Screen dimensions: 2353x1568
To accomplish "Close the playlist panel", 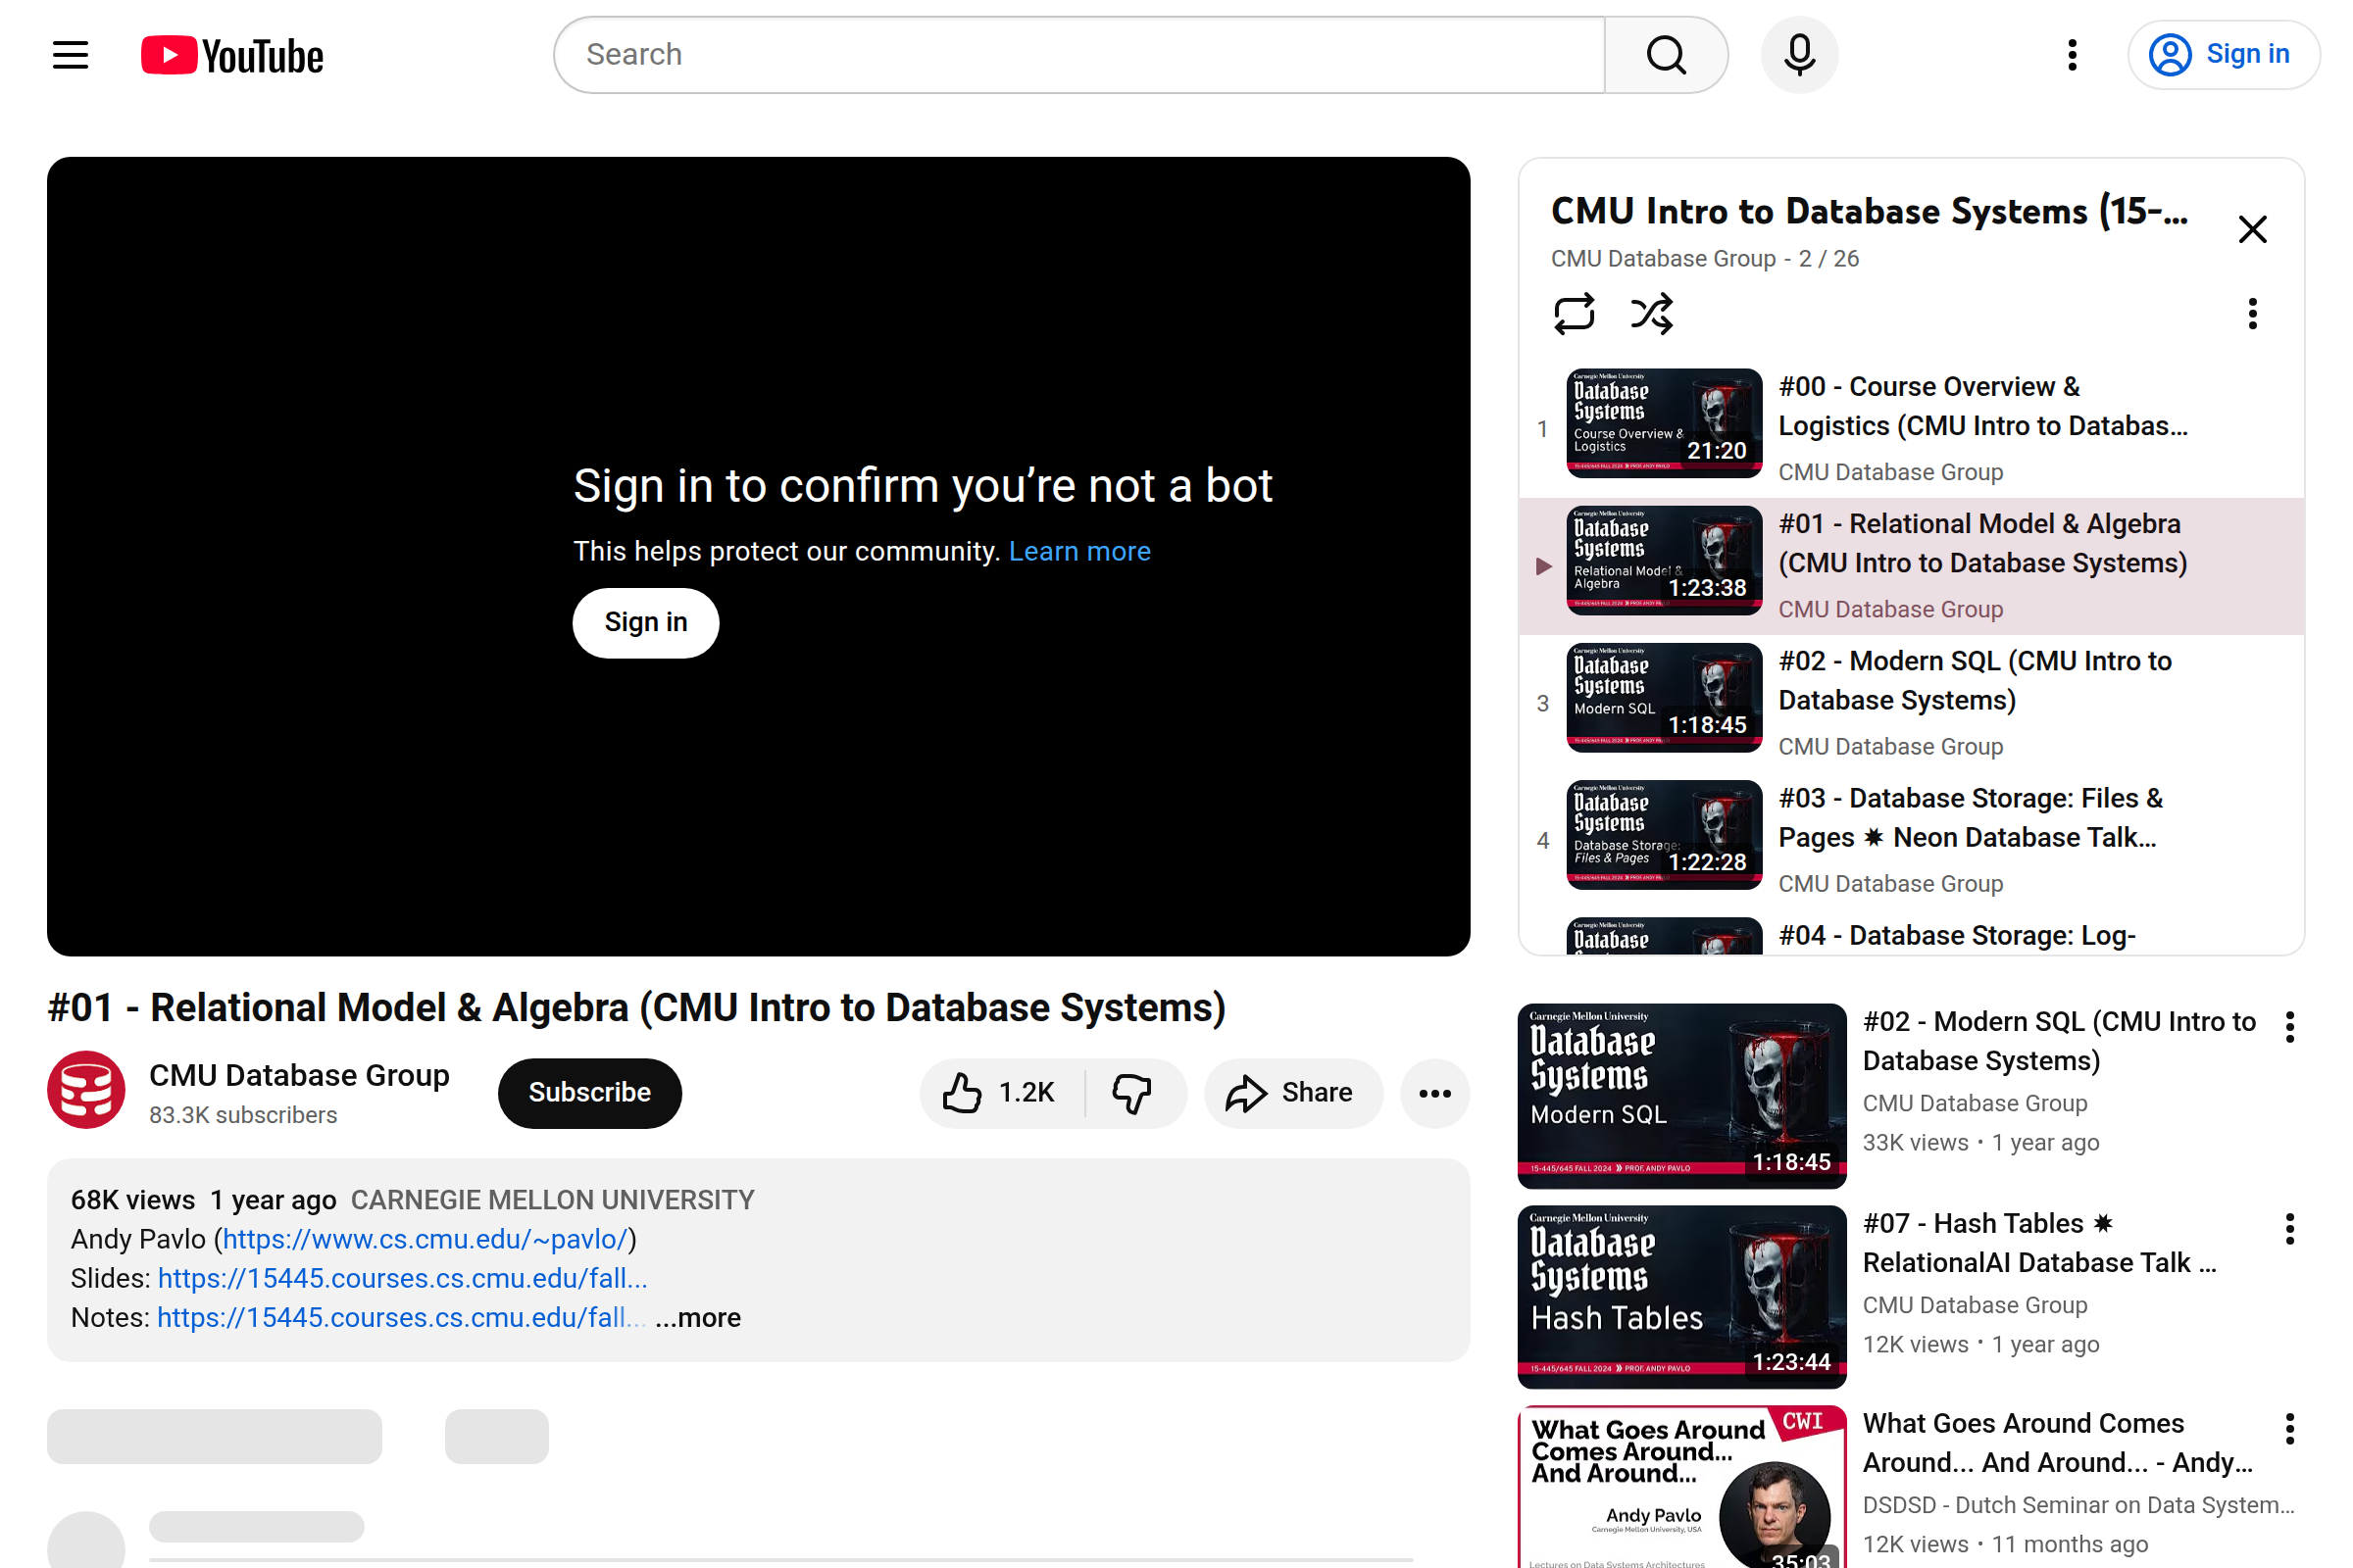I will pos(2252,229).
